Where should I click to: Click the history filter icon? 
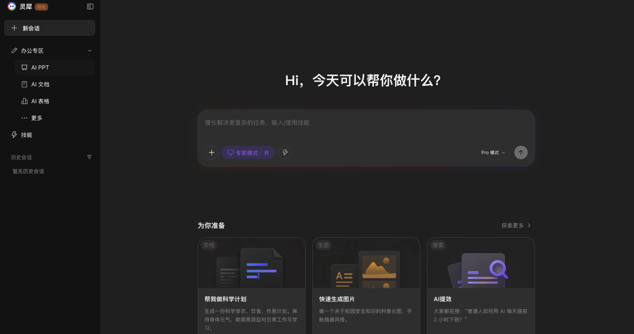tap(89, 157)
